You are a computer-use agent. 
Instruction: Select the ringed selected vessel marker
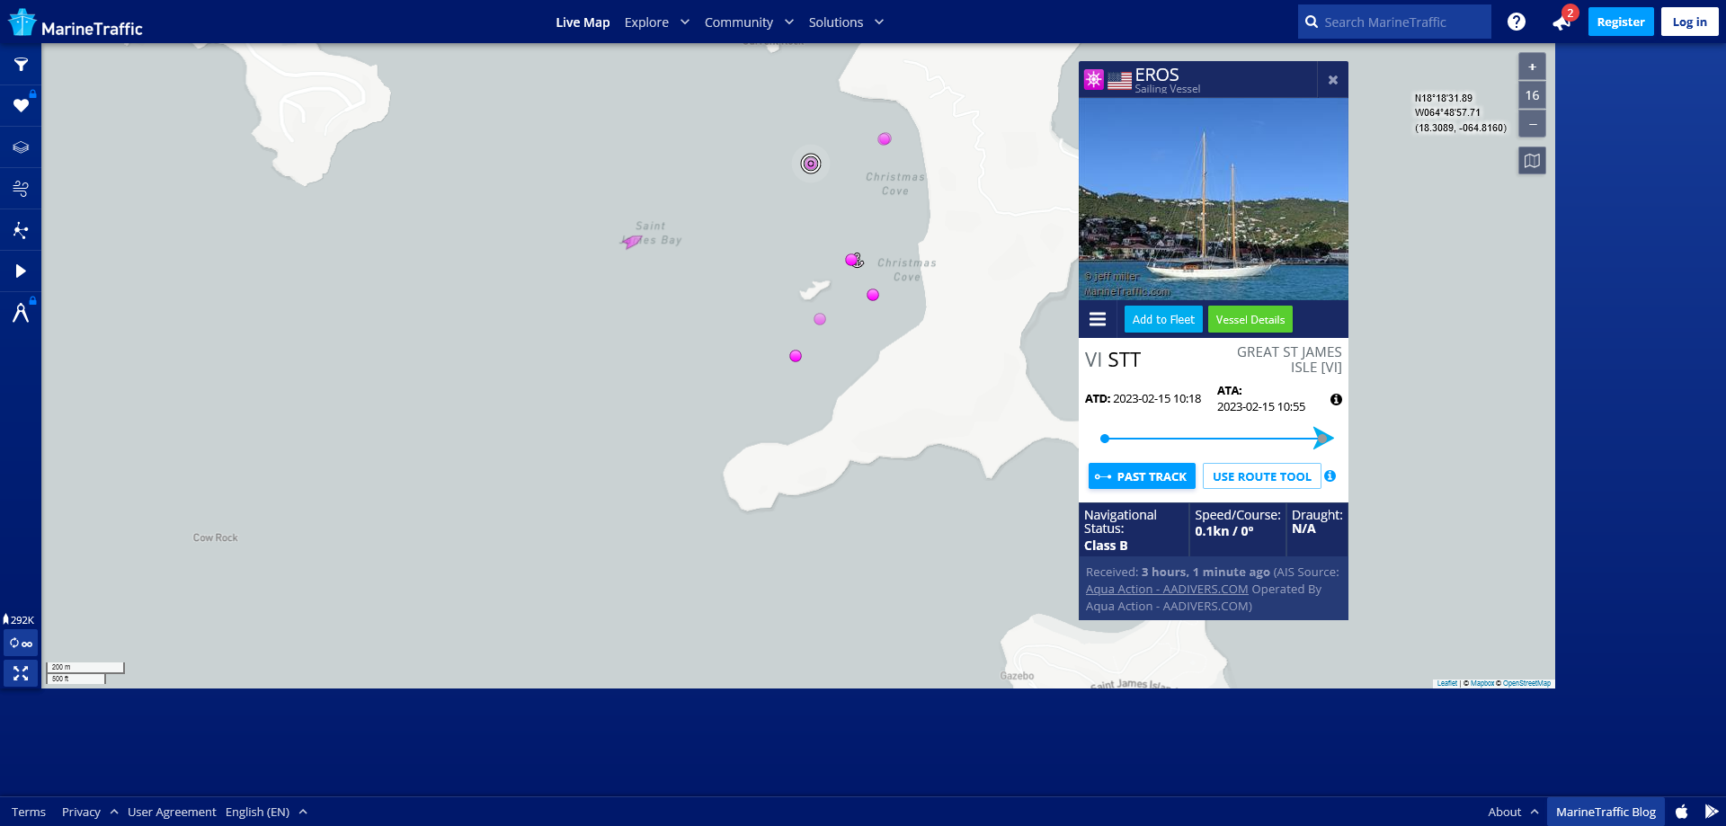(811, 164)
